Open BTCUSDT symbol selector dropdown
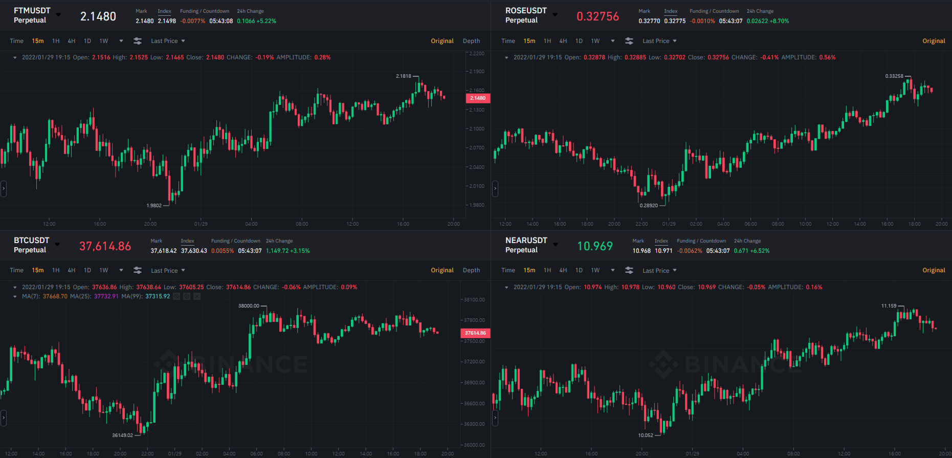The image size is (952, 458). pyautogui.click(x=57, y=245)
